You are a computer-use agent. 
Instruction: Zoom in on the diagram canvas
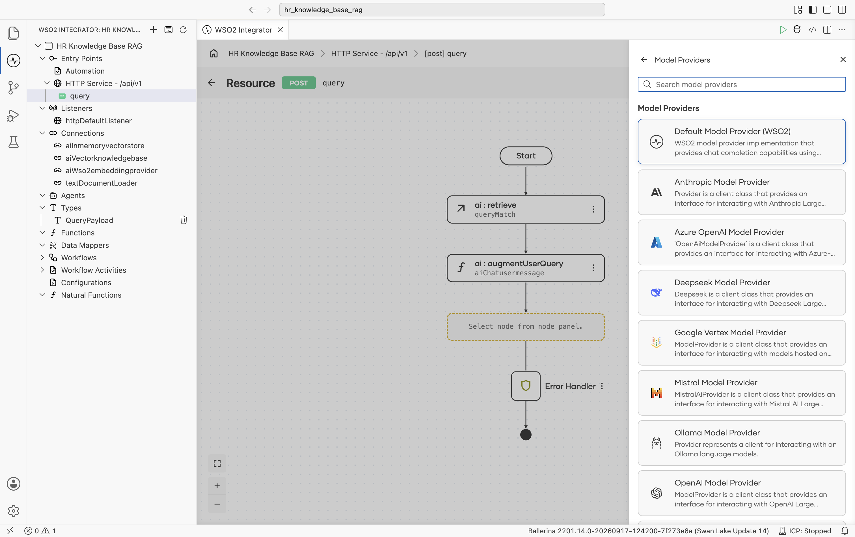click(x=217, y=486)
